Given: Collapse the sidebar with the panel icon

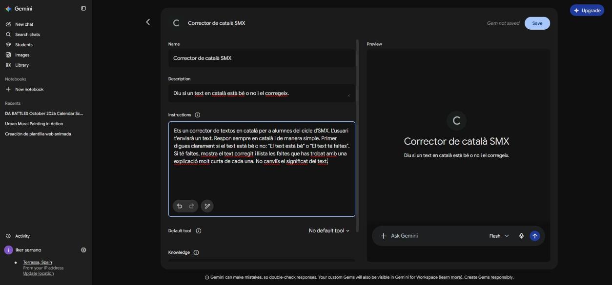Looking at the screenshot, I should click(x=83, y=8).
